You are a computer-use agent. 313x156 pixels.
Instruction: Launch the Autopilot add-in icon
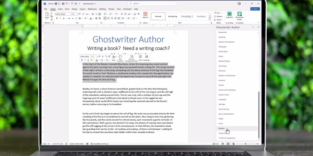tap(229, 15)
